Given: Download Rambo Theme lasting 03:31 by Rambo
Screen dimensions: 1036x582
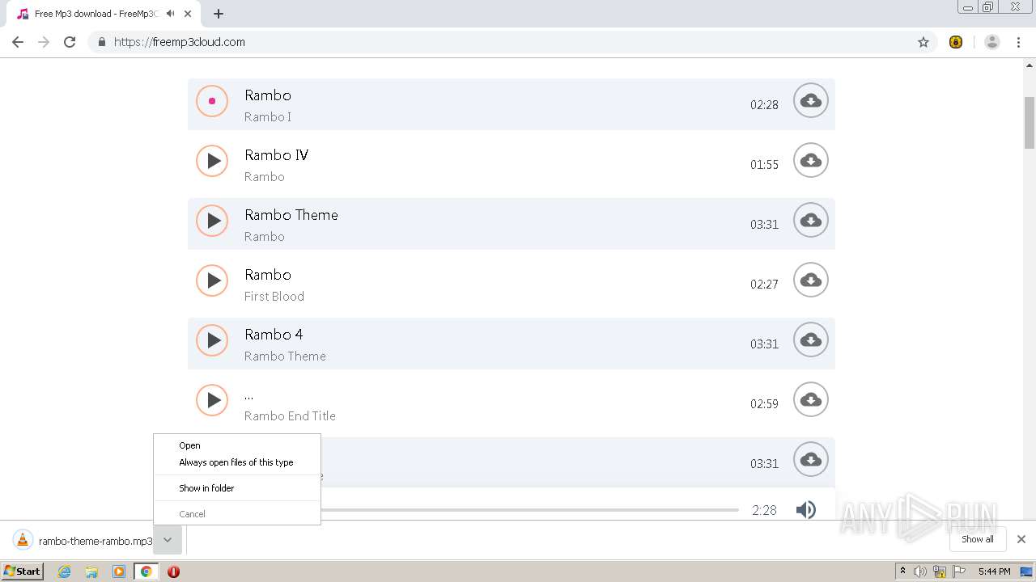Looking at the screenshot, I should (x=810, y=221).
